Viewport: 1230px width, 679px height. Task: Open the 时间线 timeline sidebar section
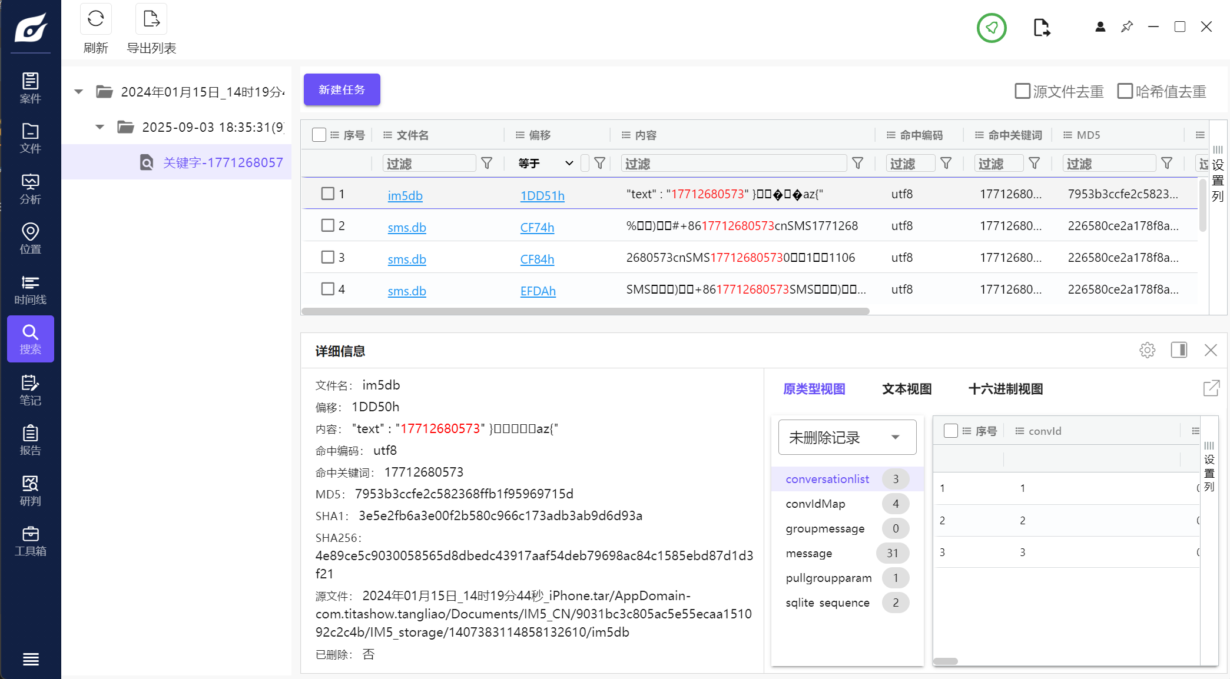[30, 289]
